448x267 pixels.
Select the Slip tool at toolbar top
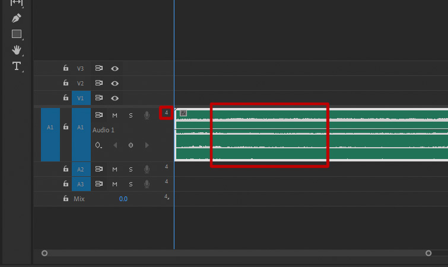(x=16, y=2)
